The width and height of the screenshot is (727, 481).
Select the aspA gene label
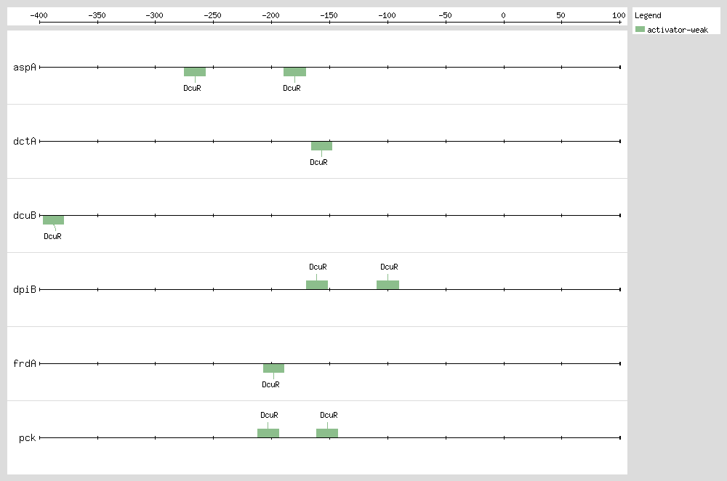(x=25, y=67)
